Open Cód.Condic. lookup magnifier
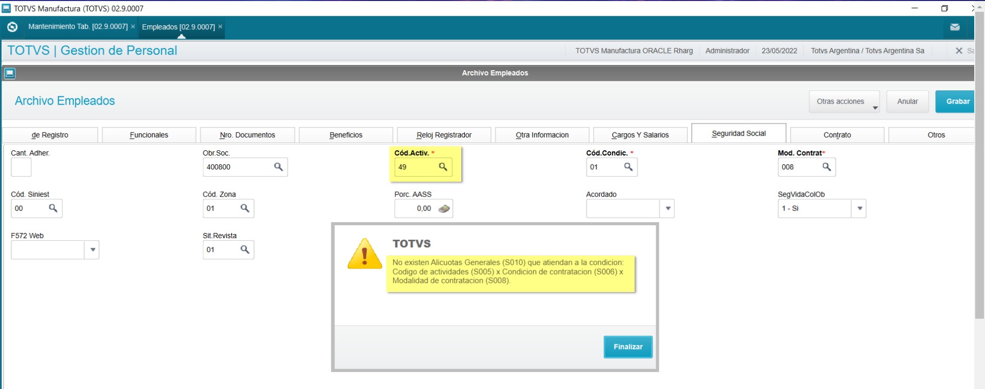Viewport: 985px width, 389px height. [628, 167]
